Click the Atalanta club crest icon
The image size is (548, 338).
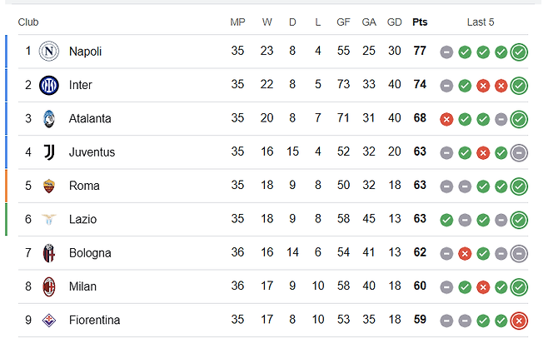click(49, 119)
